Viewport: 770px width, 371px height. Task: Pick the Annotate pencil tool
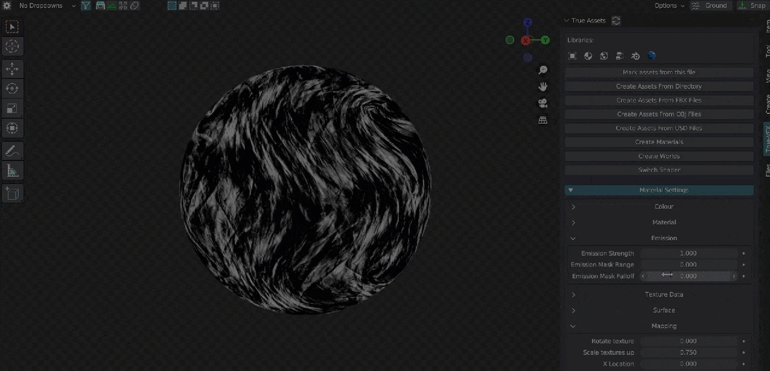coord(12,151)
